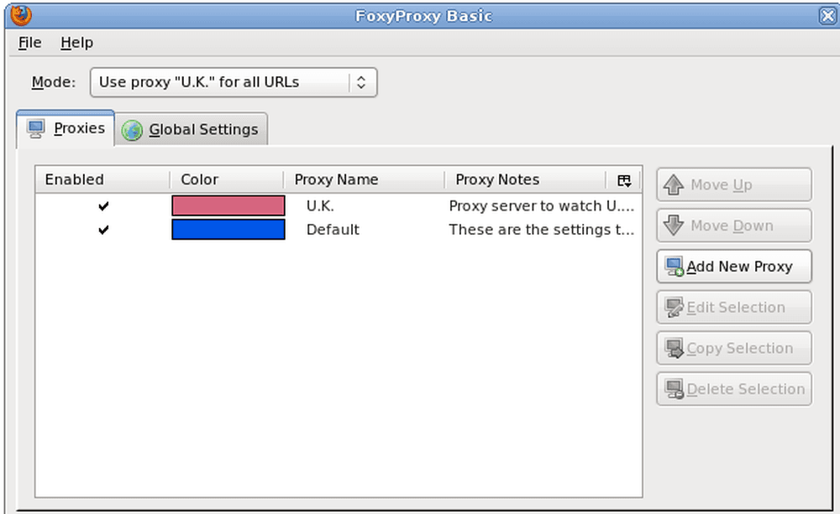
Task: Toggle the Default proxy enabled checkmark
Action: (103, 230)
